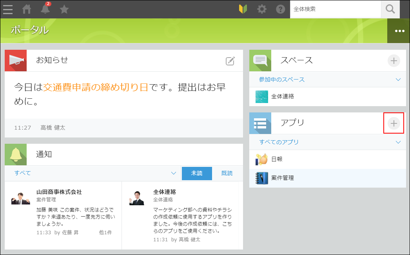
Task: Add a new app with the plus button
Action: click(394, 123)
